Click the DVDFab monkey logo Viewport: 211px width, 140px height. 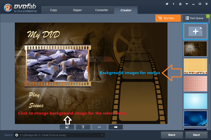[8, 8]
